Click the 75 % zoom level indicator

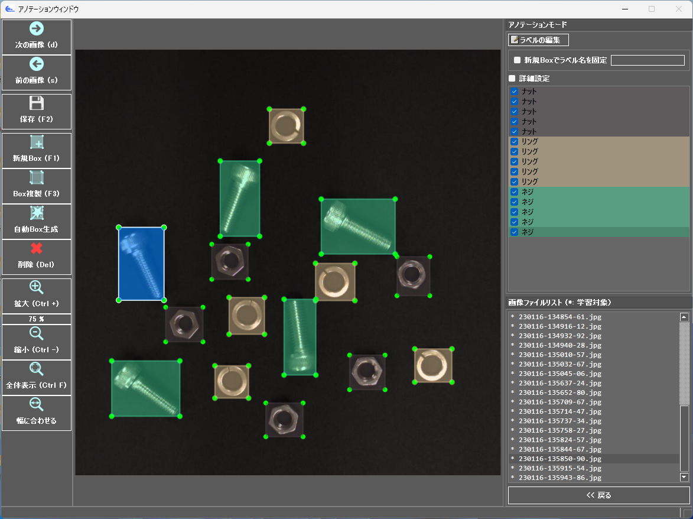pyautogui.click(x=37, y=319)
